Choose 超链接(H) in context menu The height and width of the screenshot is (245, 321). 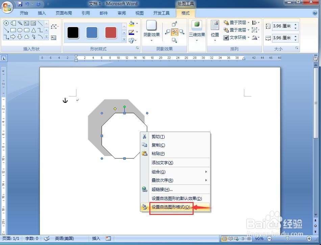[x=175, y=190]
